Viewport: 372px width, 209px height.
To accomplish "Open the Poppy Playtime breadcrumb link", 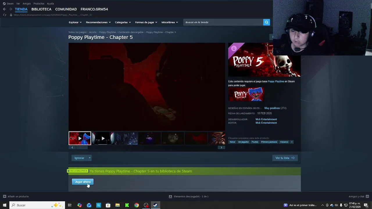I will [108, 32].
